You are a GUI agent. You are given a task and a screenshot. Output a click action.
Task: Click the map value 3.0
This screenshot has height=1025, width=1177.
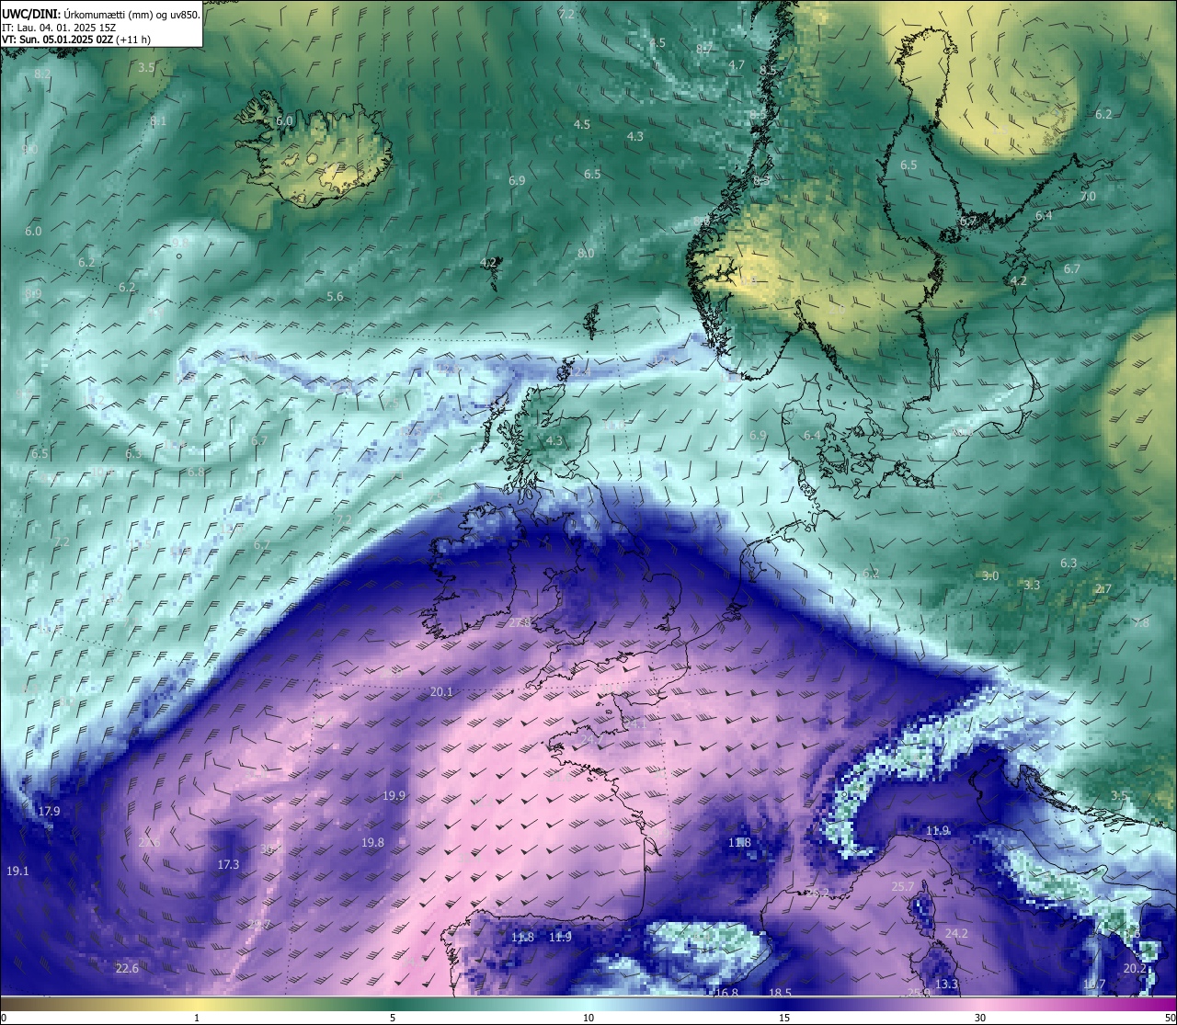pos(989,576)
